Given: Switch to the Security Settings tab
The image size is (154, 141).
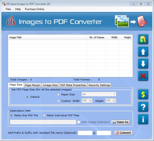Looking at the screenshot, I should pos(100,85).
